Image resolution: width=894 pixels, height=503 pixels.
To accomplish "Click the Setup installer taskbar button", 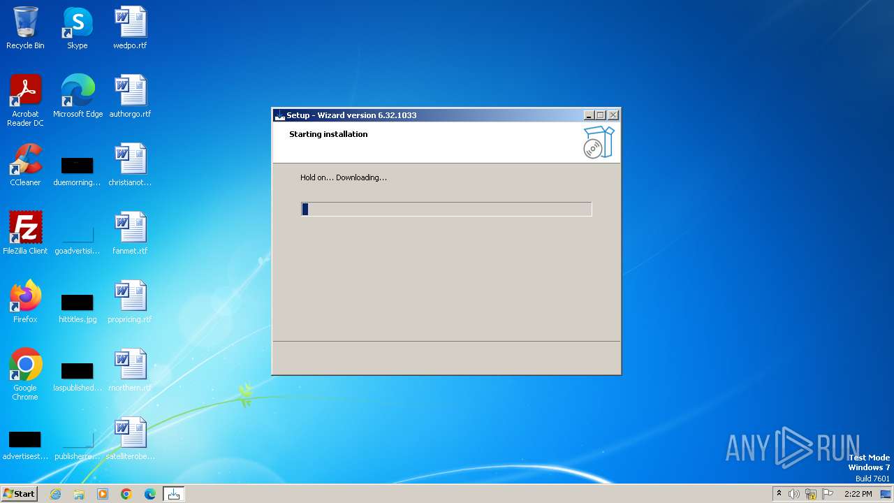I will [174, 494].
